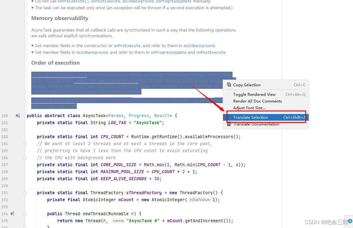Click the 'Memory observability' heading

[60, 18]
